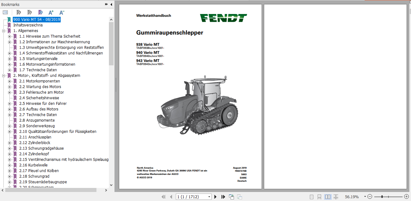This screenshot has width=411, height=201.
Task: Select the 900 Vario MT S4 - 08/2019 bookmark
Action: pos(37,20)
